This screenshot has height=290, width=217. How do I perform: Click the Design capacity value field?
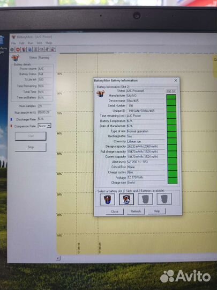146,147
